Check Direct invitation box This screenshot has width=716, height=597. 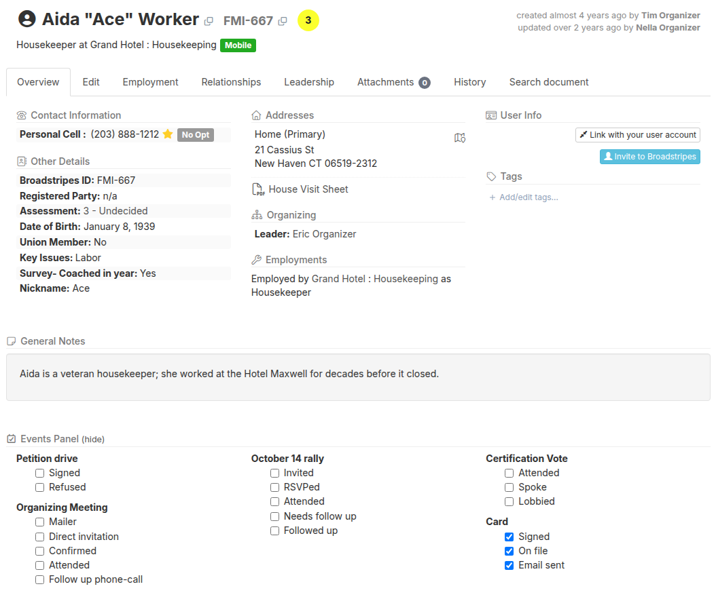[40, 537]
